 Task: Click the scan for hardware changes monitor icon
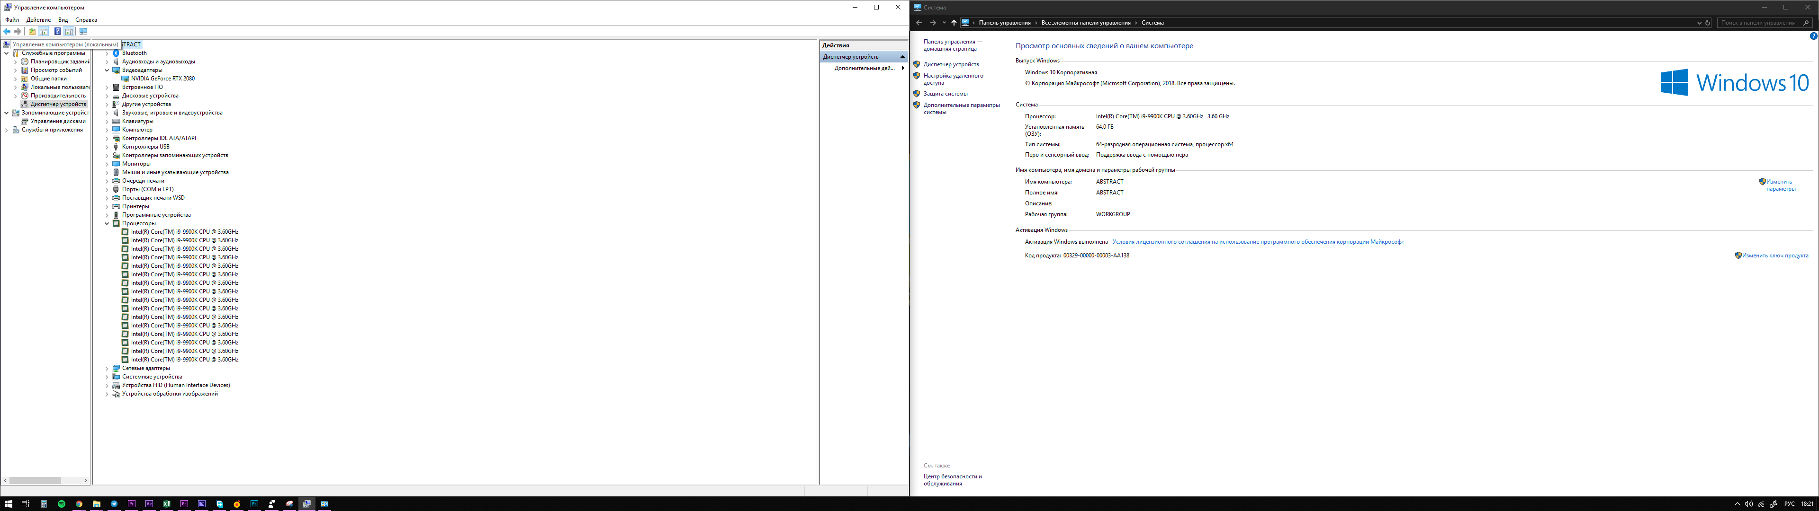tap(83, 32)
